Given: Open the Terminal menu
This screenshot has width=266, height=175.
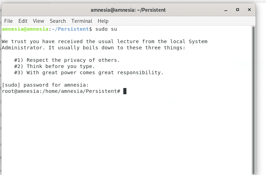Looking at the screenshot, I should coord(82,21).
